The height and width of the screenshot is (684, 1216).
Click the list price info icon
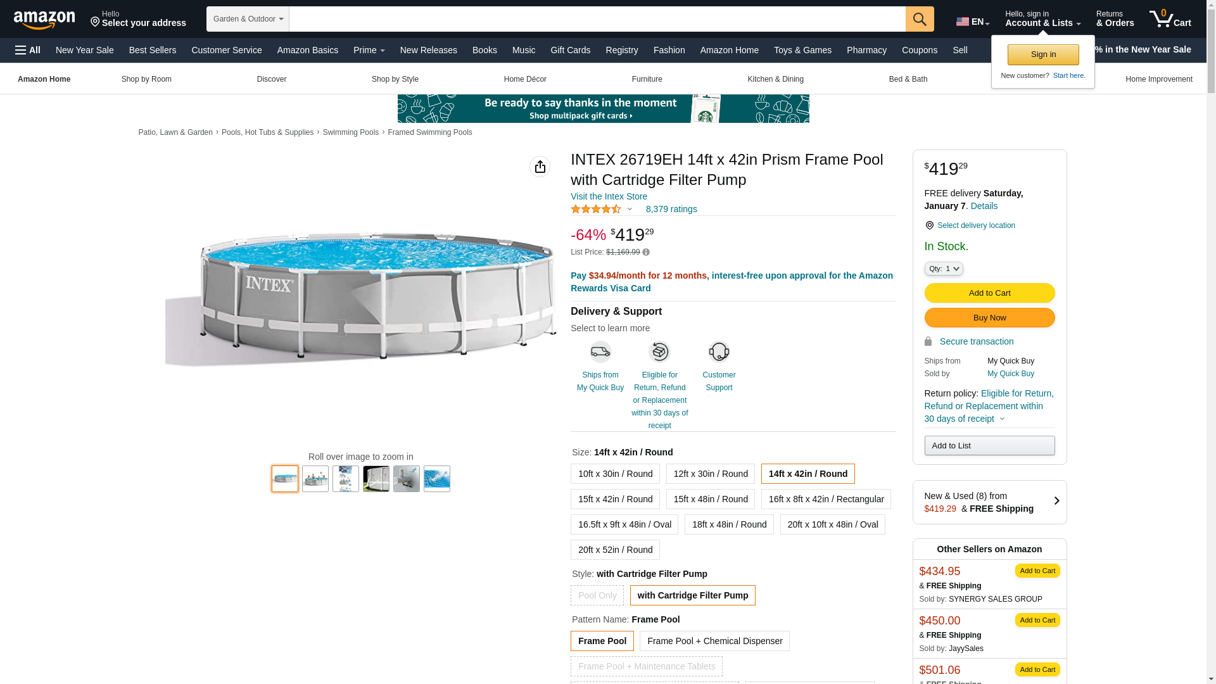pos(646,252)
